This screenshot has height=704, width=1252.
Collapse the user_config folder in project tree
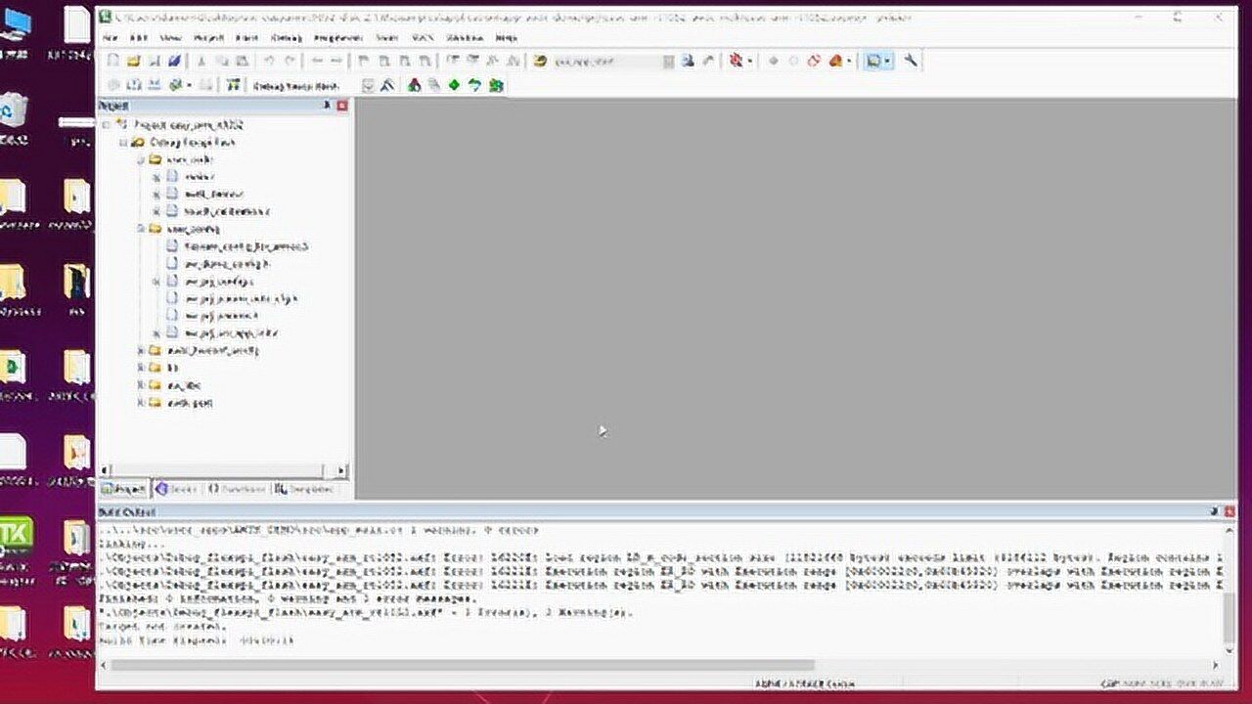tap(141, 229)
